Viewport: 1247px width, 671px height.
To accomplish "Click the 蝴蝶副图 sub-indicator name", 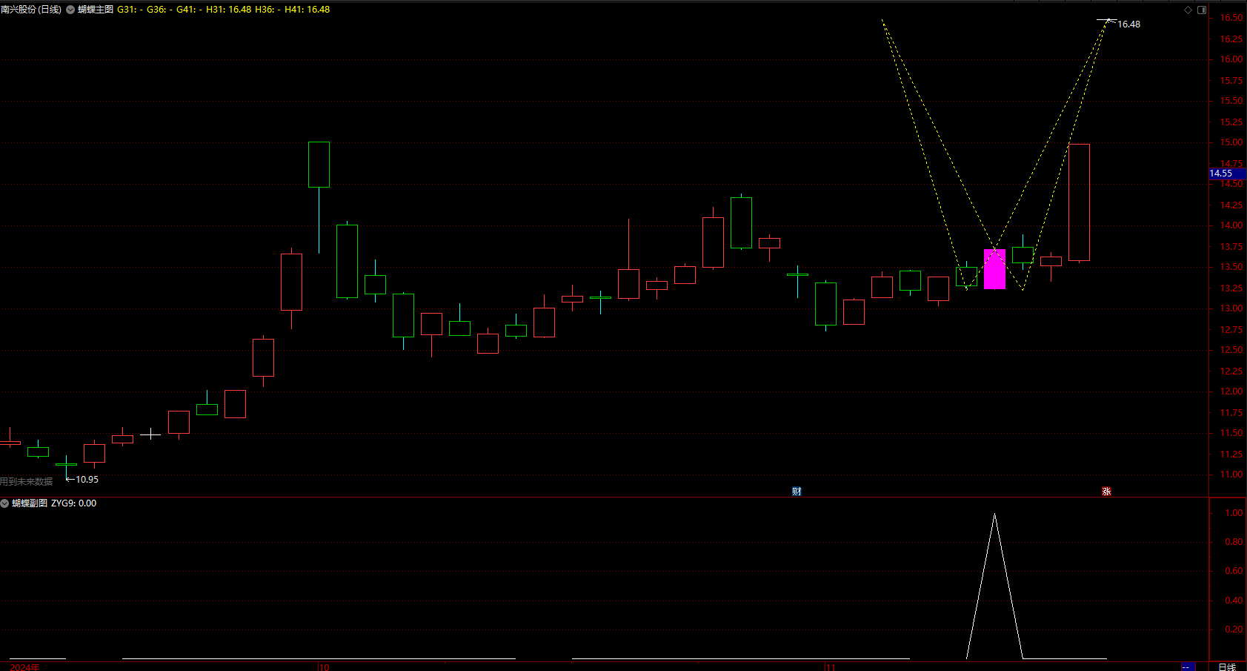I will click(x=30, y=503).
